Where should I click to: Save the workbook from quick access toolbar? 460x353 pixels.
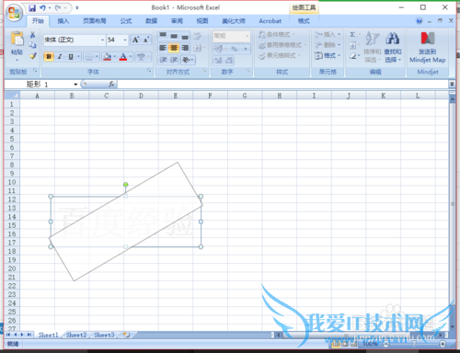[x=32, y=8]
